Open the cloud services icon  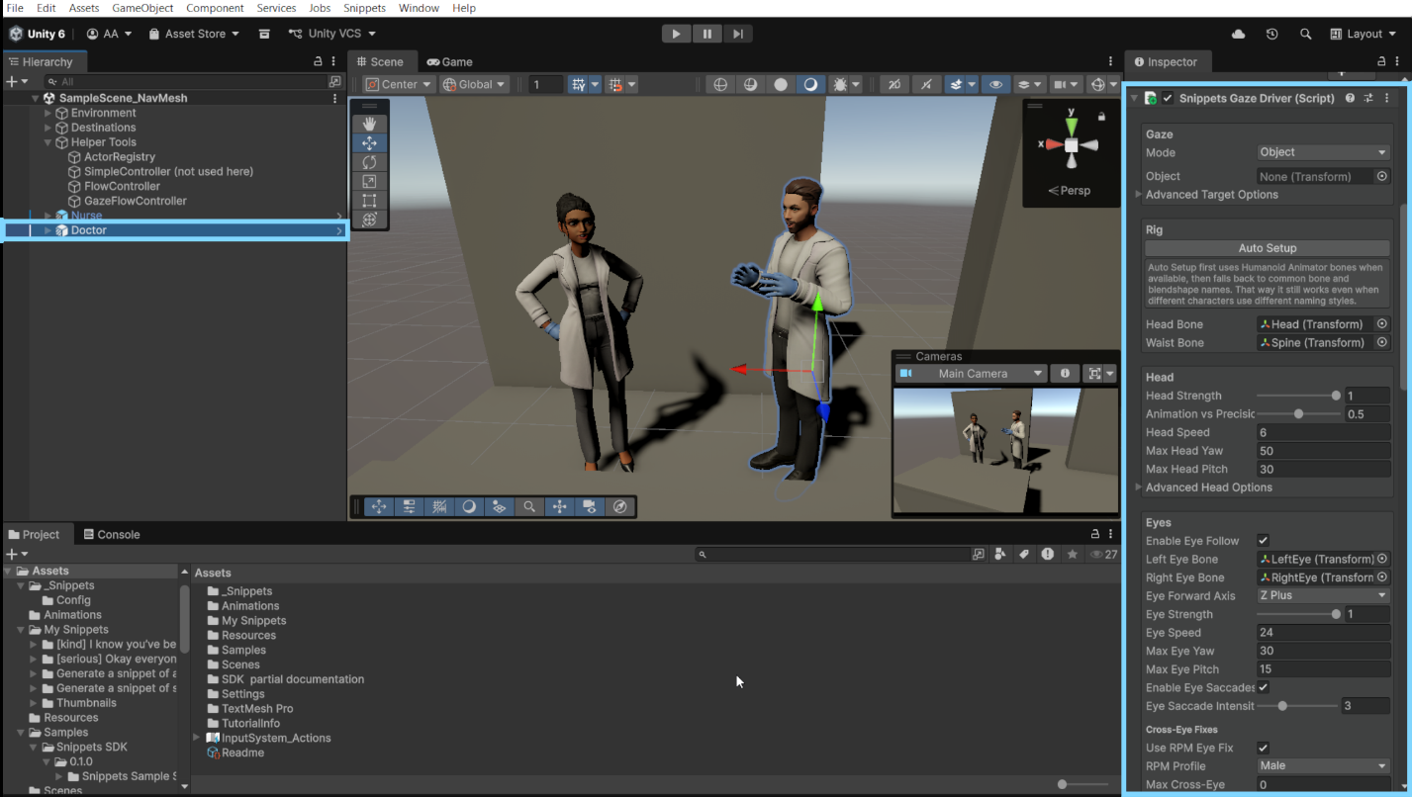pyautogui.click(x=1239, y=34)
